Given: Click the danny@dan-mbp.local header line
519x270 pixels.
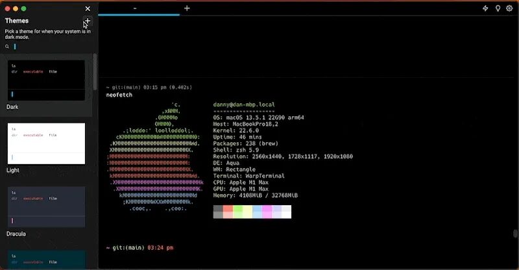Looking at the screenshot, I should point(244,104).
